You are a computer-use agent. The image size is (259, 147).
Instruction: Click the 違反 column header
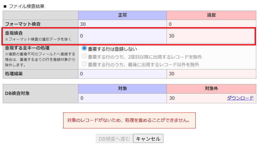click(211, 15)
